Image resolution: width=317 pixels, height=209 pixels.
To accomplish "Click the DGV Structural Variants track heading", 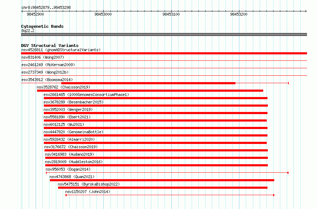I will point(50,45).
